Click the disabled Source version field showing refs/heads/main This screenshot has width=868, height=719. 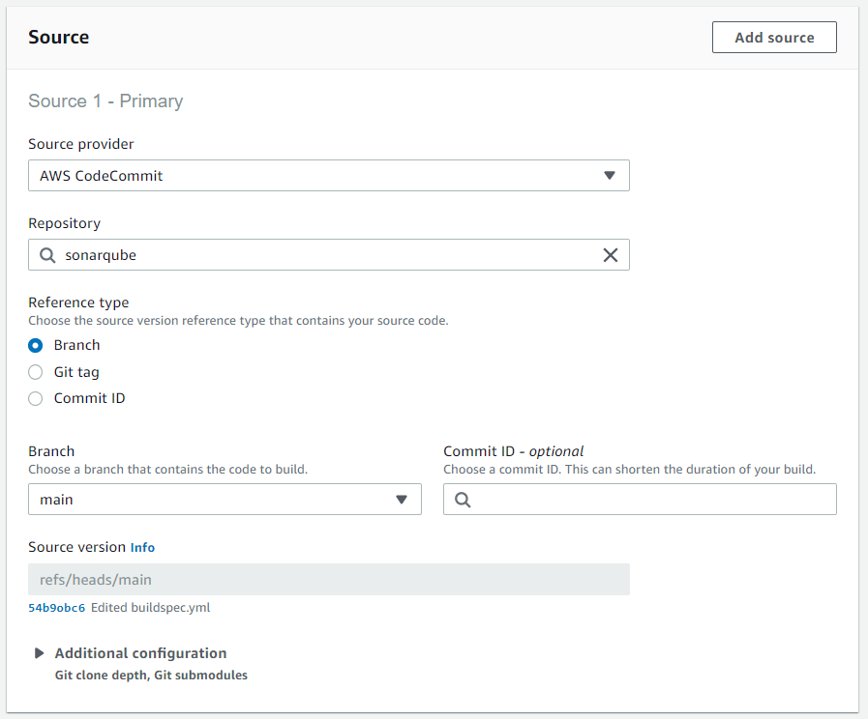point(329,579)
